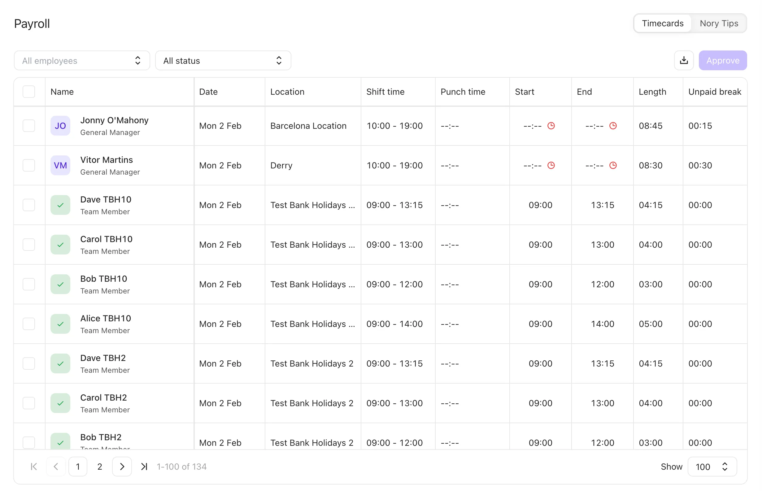Toggle the select-all checkbox in the header
The width and height of the screenshot is (762, 491).
[x=29, y=92]
